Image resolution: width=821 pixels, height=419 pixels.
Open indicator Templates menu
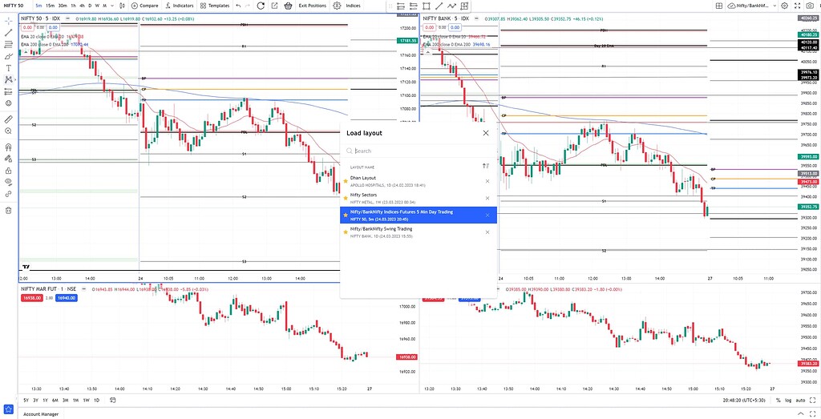[x=215, y=6]
